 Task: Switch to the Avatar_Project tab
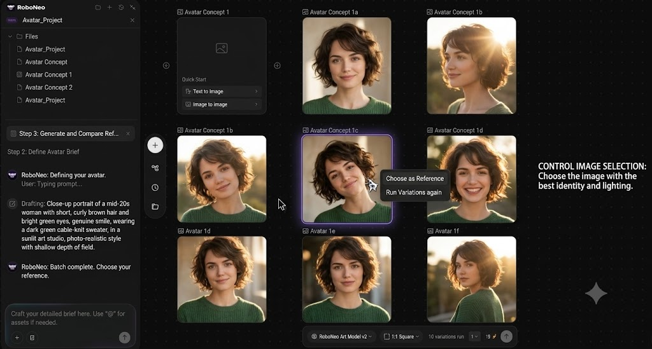[43, 20]
